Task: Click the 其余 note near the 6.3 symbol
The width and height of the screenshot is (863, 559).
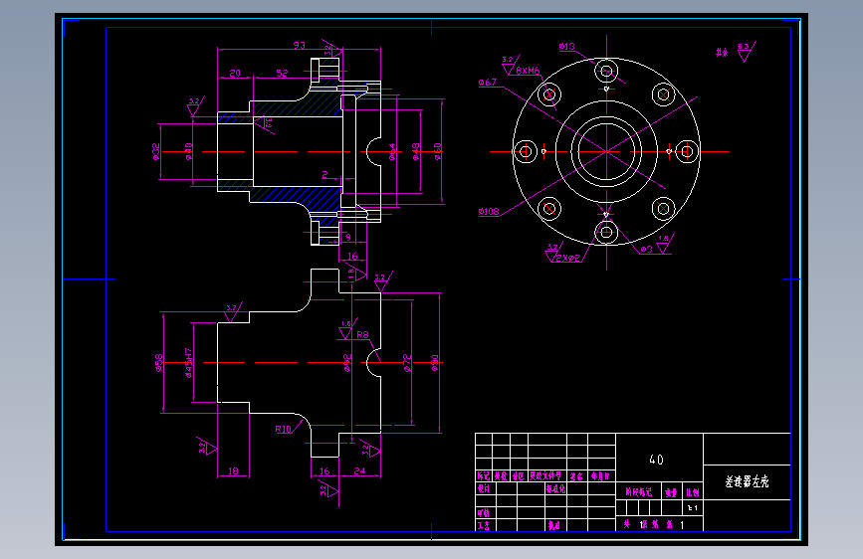Action: coord(722,53)
